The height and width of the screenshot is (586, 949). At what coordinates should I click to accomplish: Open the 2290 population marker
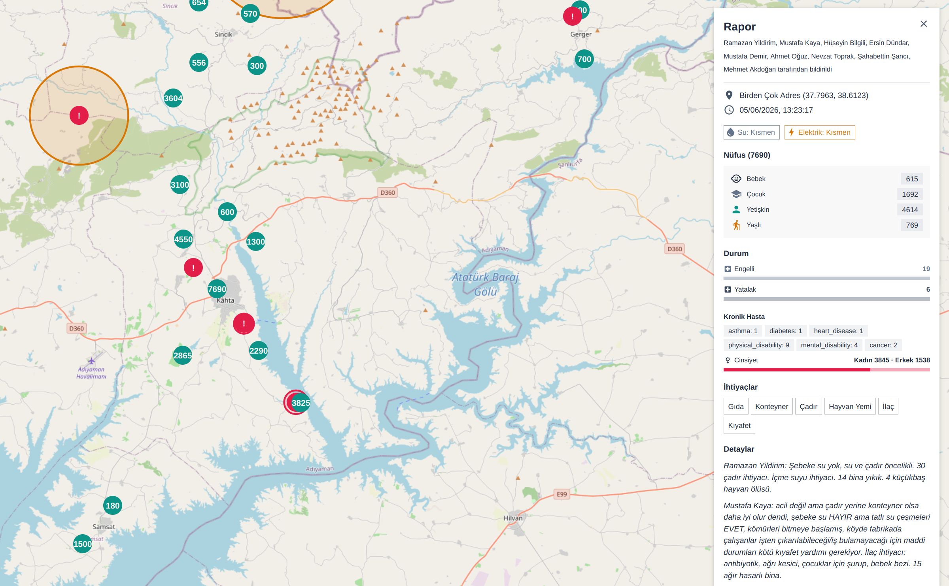pos(258,350)
